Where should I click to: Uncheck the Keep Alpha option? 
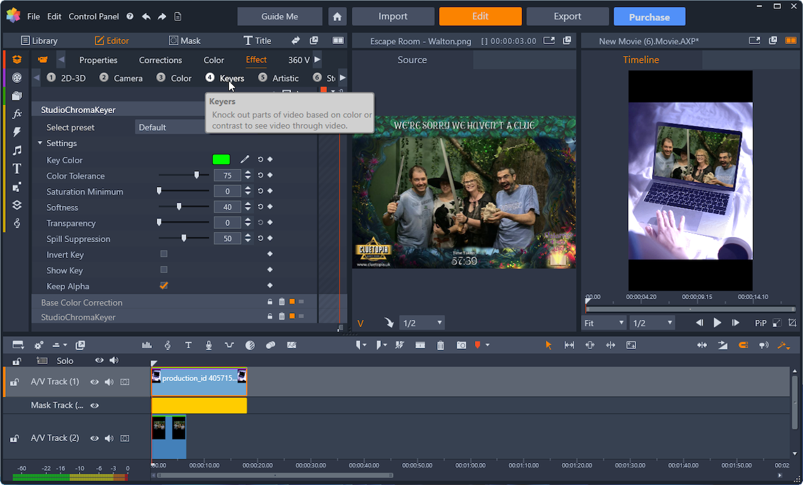click(164, 285)
